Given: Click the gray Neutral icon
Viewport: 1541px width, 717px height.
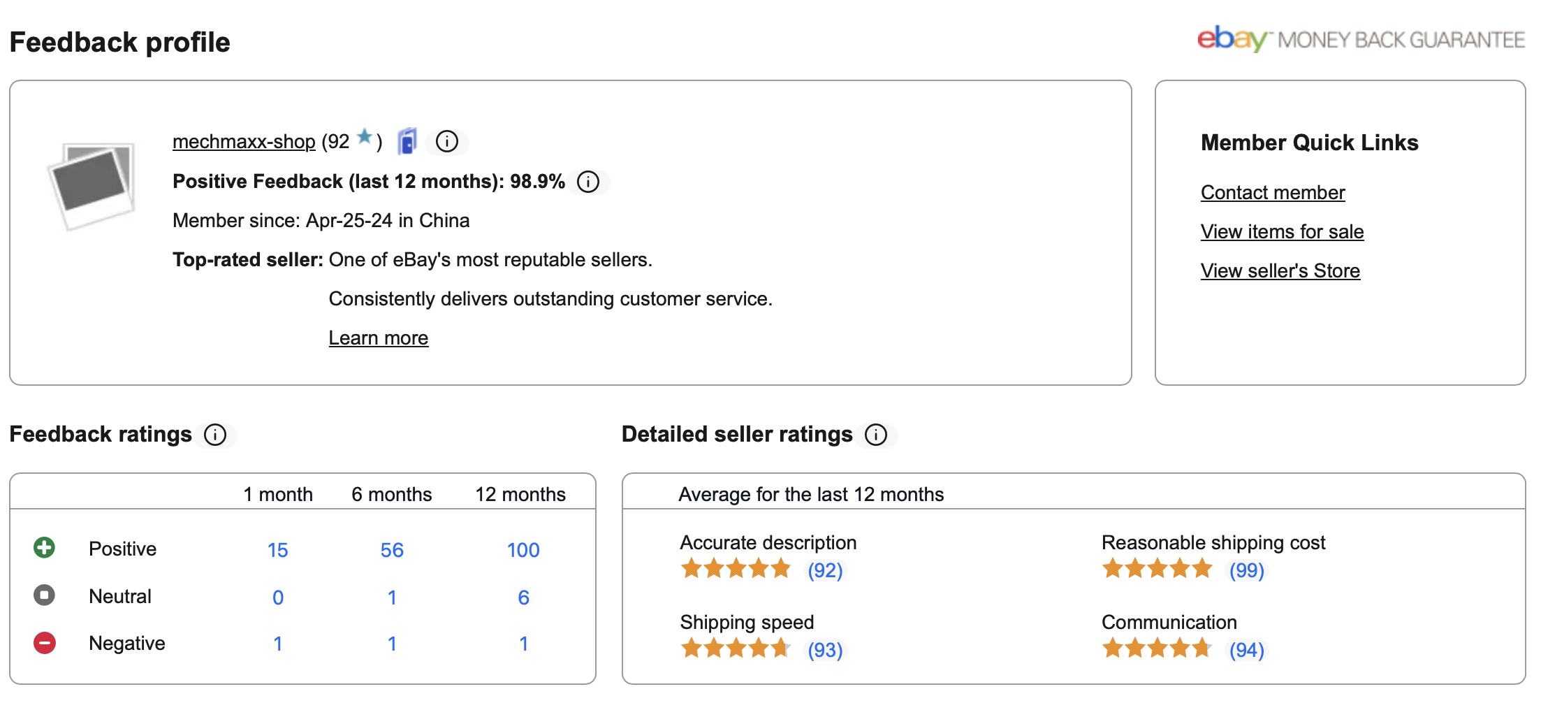Looking at the screenshot, I should tap(45, 595).
